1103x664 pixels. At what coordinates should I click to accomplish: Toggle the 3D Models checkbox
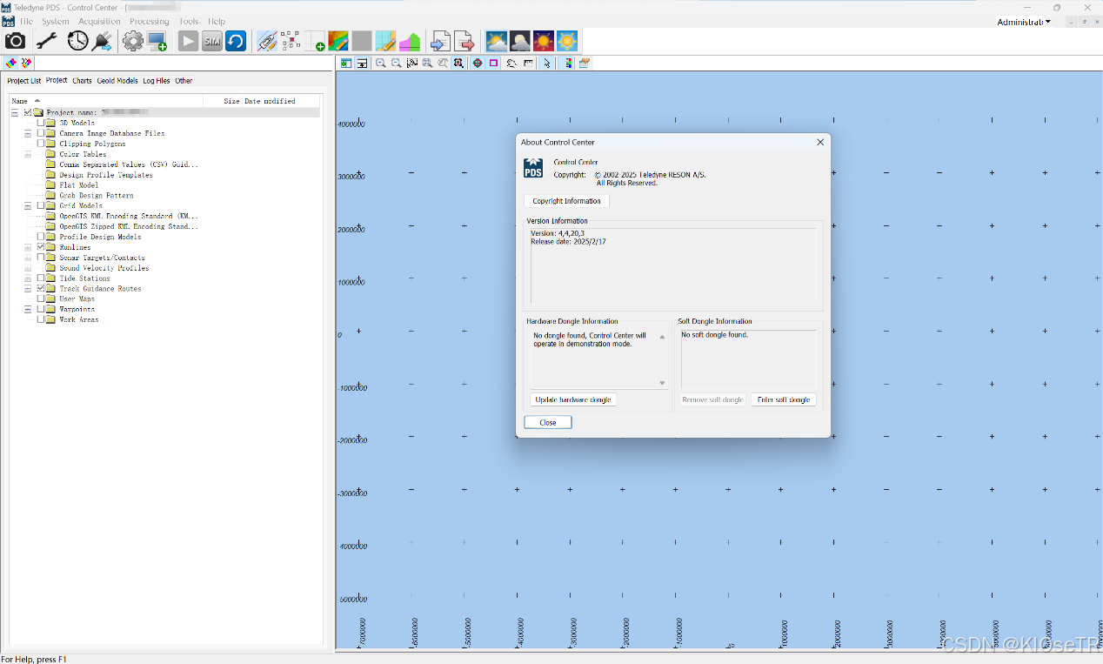pos(41,123)
